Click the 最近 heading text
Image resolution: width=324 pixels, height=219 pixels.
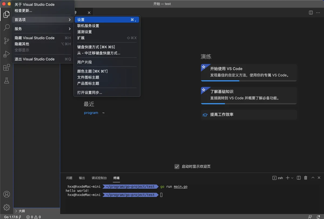tap(89, 104)
